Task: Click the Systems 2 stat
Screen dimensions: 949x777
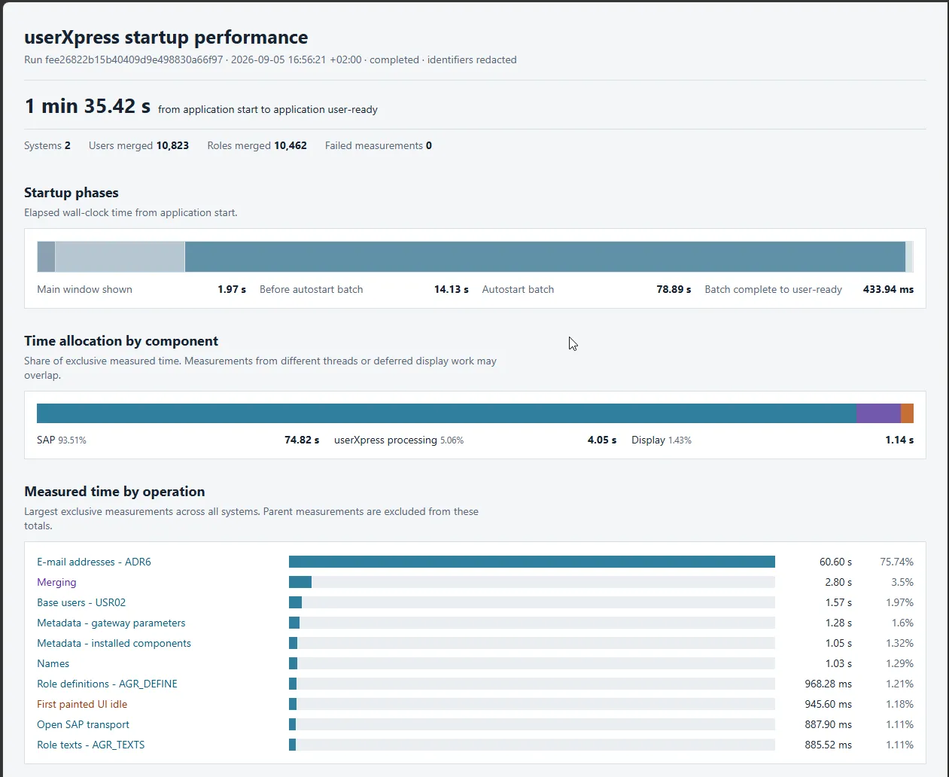Action: click(47, 145)
